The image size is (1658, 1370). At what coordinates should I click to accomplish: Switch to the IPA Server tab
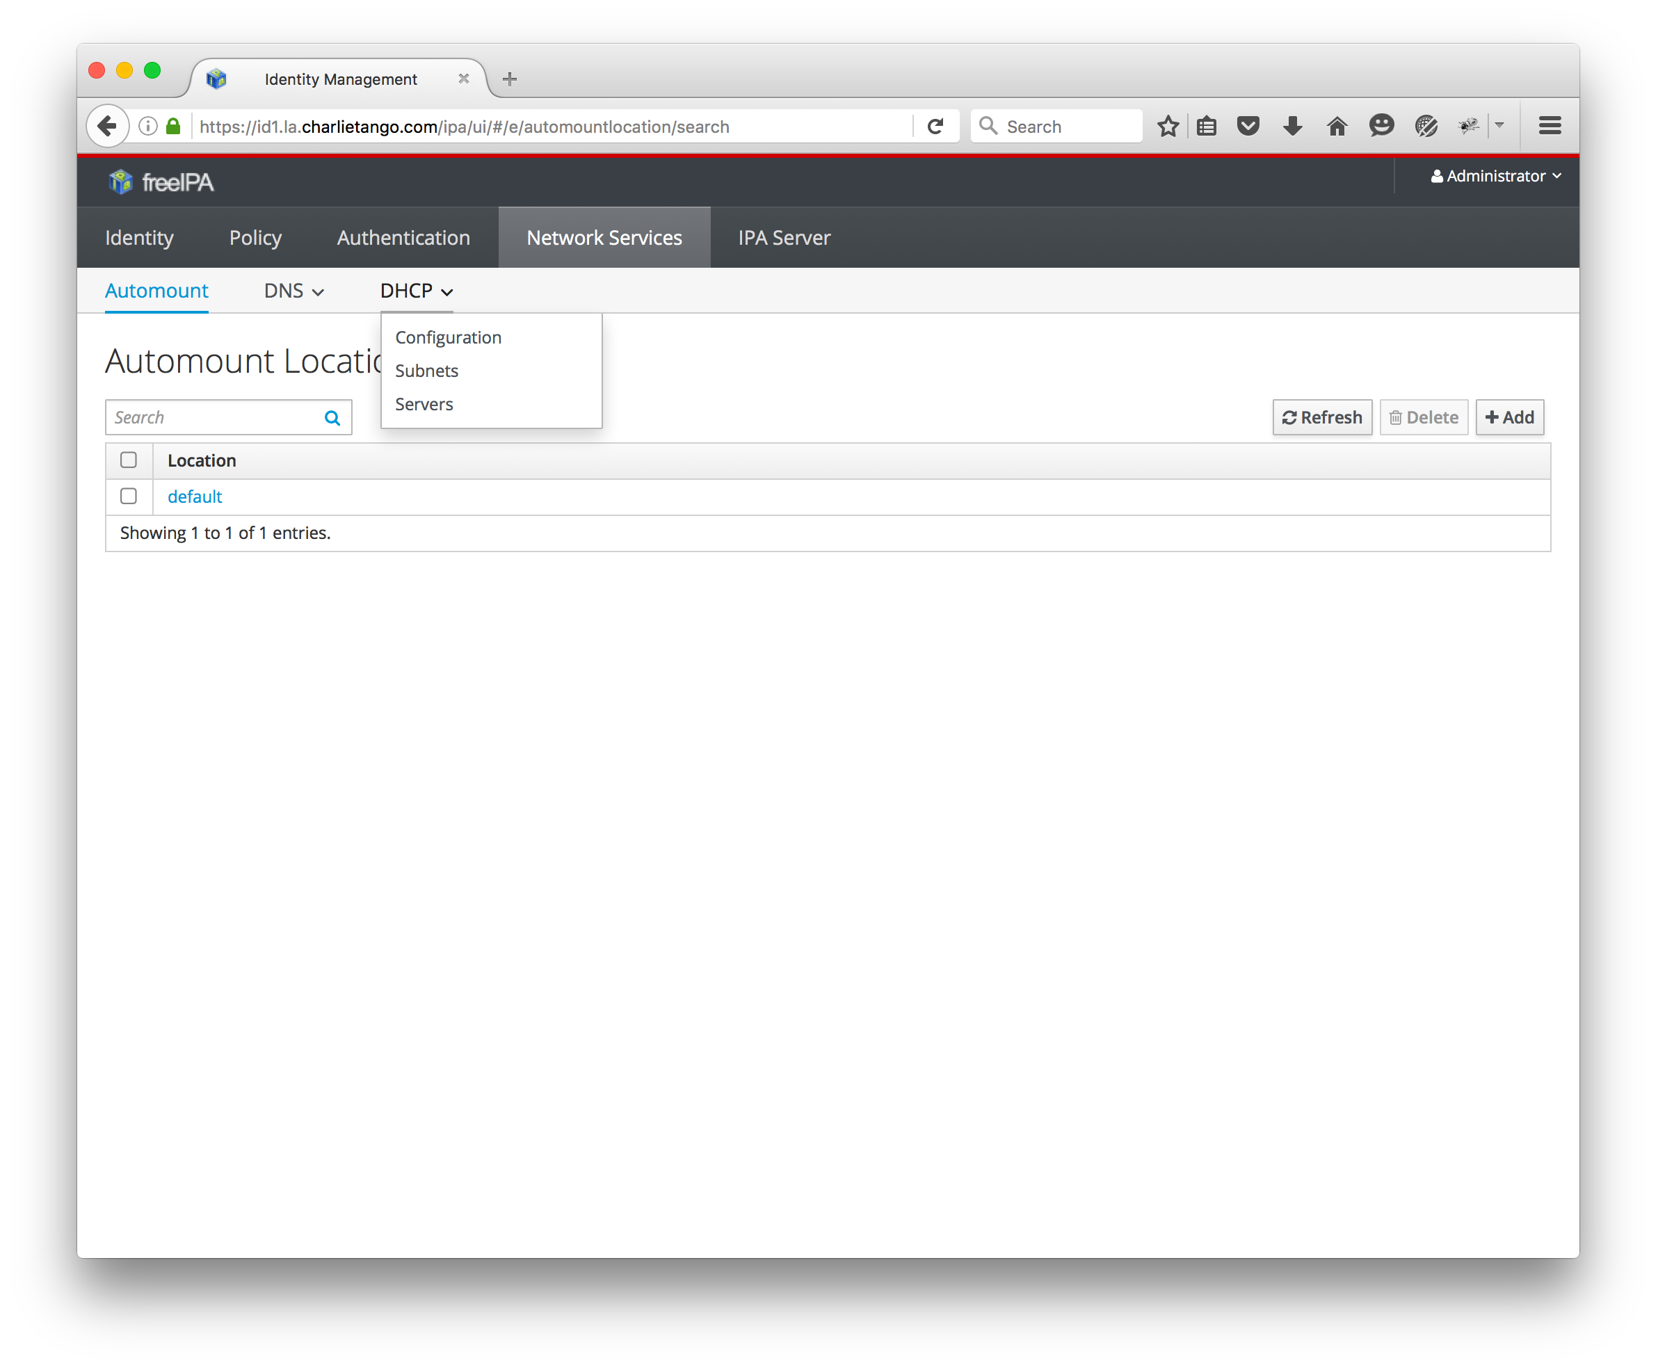784,238
